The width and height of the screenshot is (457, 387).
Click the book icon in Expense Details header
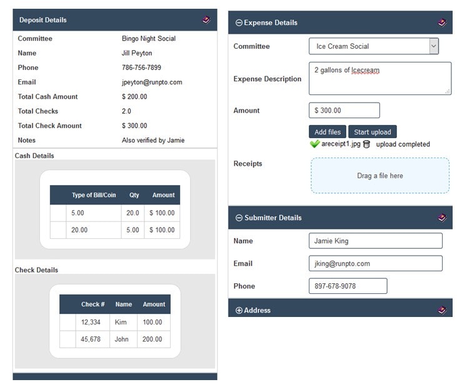tap(442, 23)
